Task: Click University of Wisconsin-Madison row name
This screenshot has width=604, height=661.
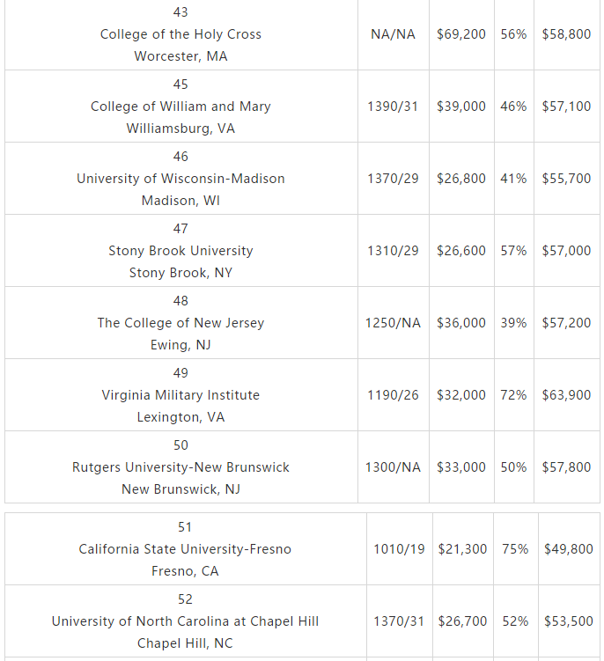Action: click(180, 179)
